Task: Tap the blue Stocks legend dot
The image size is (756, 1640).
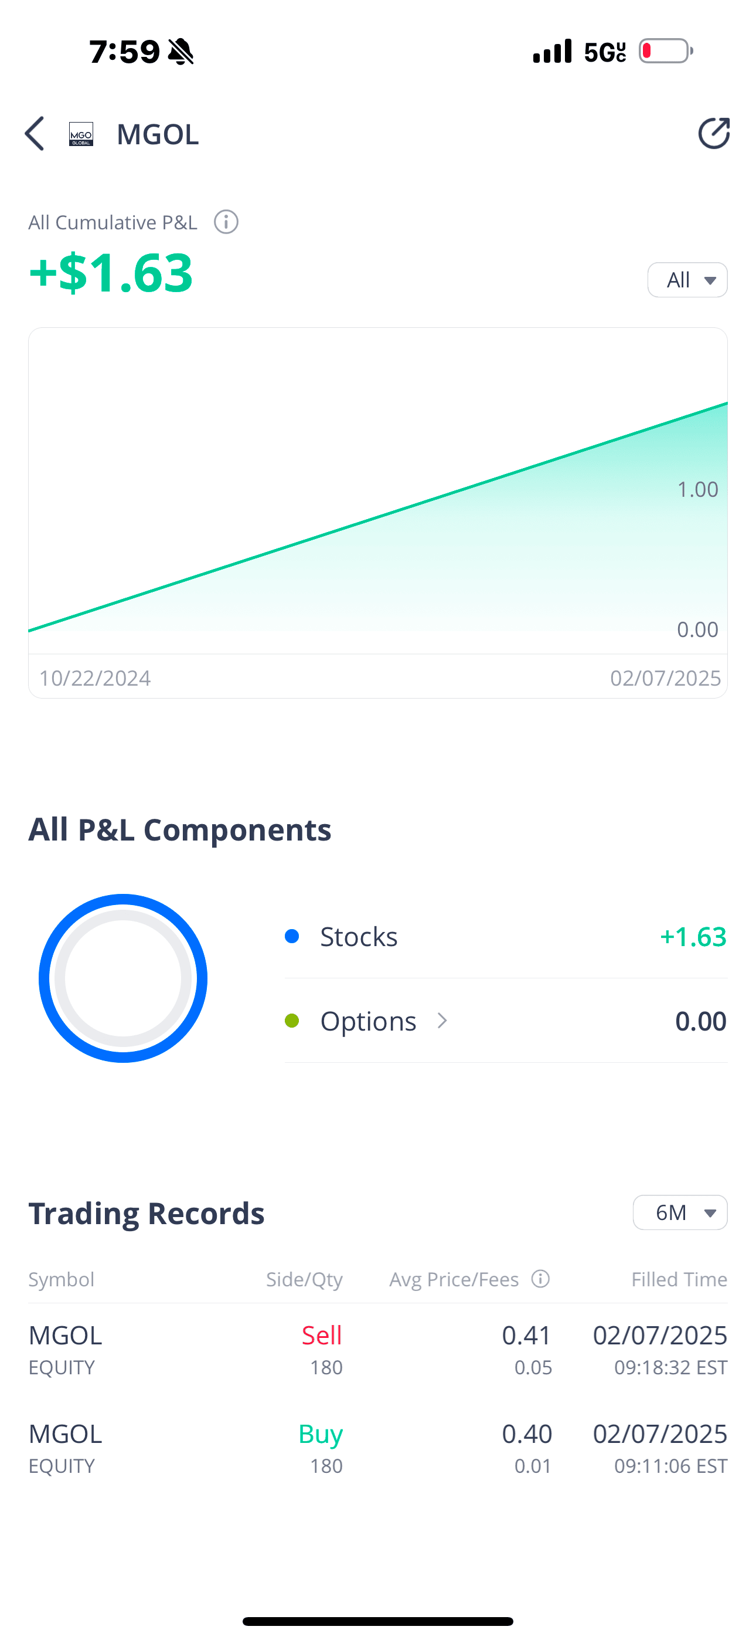Action: 292,937
